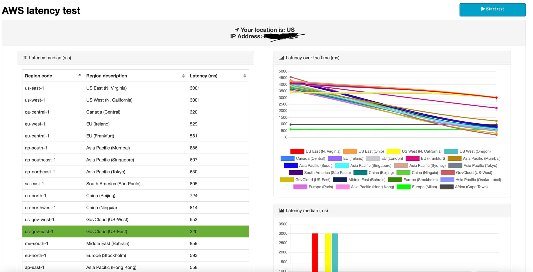Click Asia Pacific (Singapore) table cell
The image size is (533, 272).
pyautogui.click(x=135, y=160)
